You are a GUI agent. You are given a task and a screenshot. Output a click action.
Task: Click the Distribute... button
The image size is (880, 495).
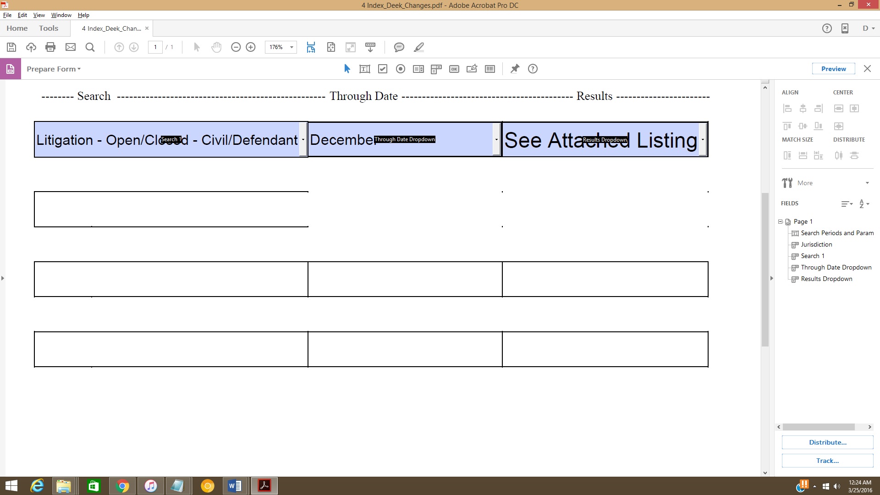[x=827, y=442]
